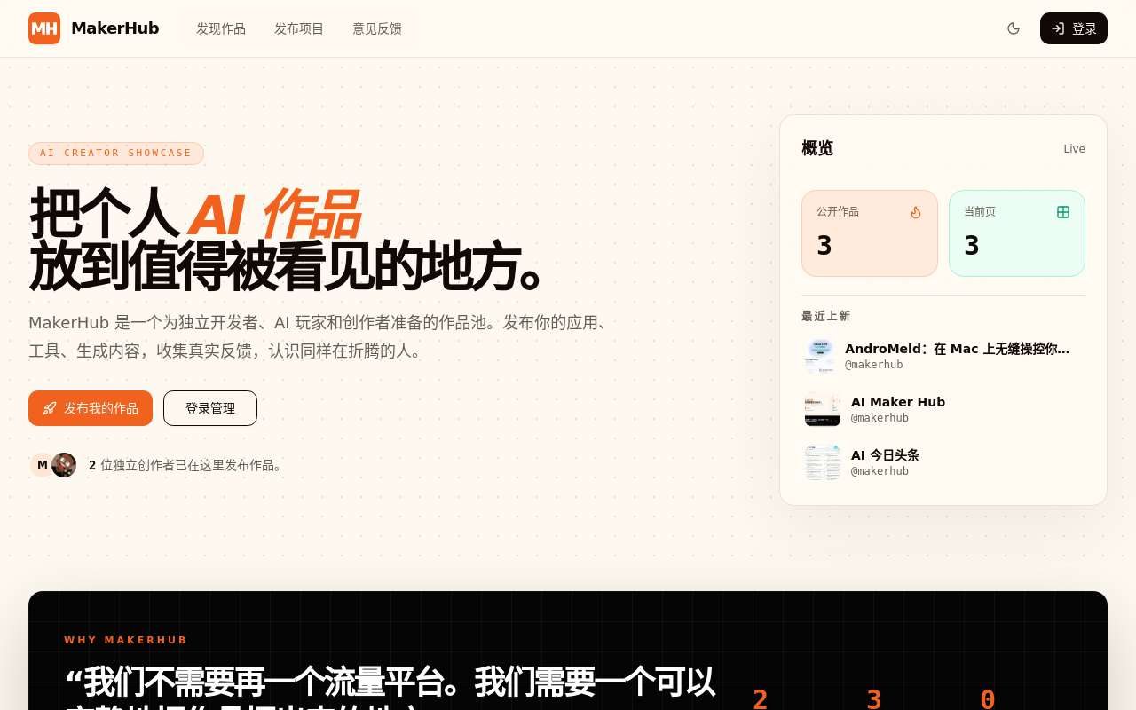Click the 概览 panel heading
The width and height of the screenshot is (1136, 710).
click(817, 148)
